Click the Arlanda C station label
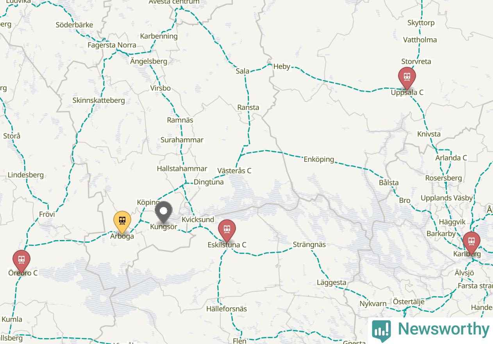493x344 pixels. [451, 158]
